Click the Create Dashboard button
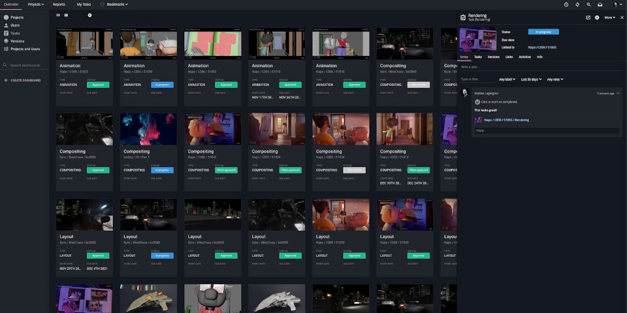 (25, 80)
